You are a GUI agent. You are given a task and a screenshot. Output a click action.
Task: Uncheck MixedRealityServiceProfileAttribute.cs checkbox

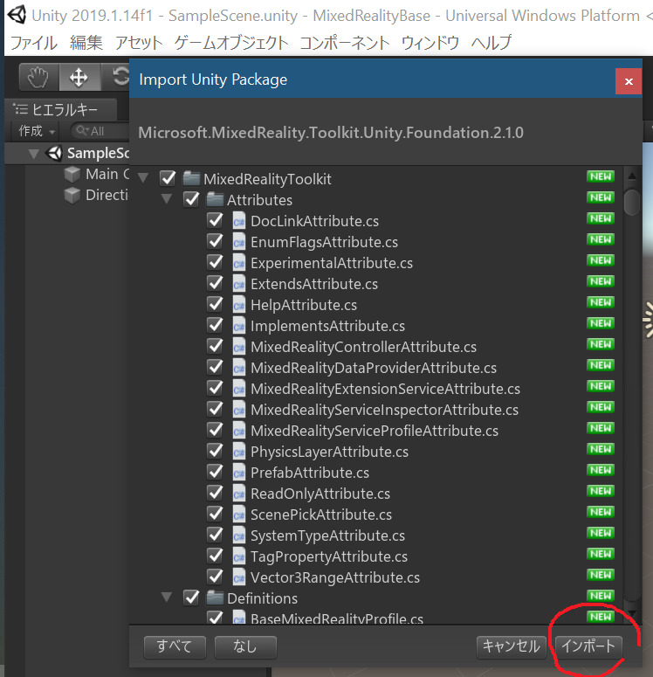tap(215, 430)
